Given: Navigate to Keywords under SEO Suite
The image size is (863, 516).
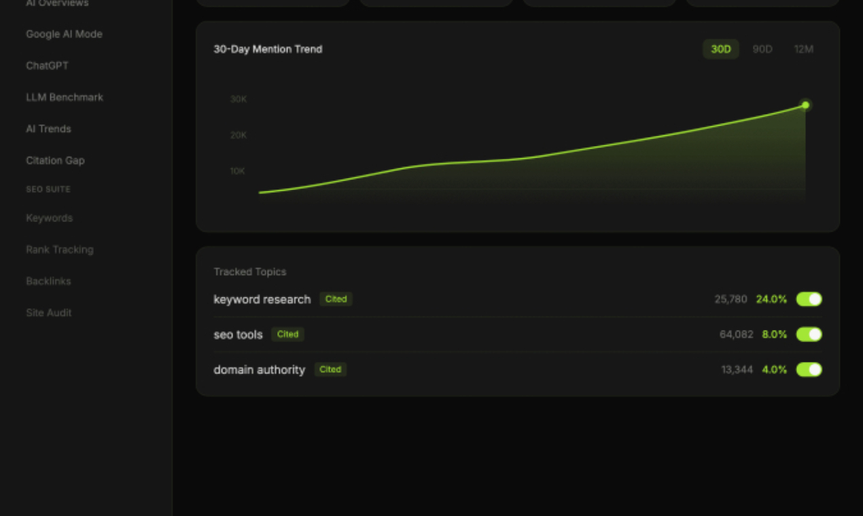Looking at the screenshot, I should (49, 218).
